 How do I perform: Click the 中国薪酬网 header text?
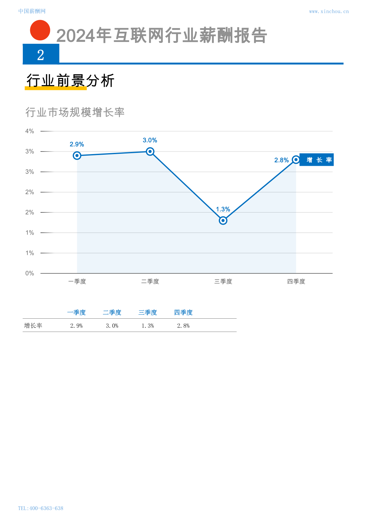32,11
